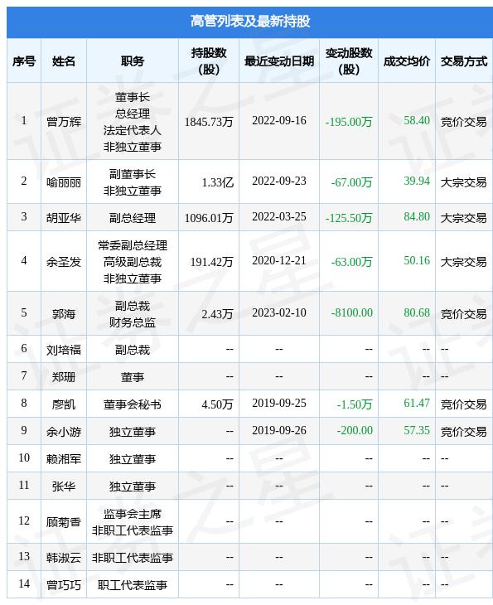Click the 交易方式 column header
Screen dimensions: 493x605
[x=464, y=61]
